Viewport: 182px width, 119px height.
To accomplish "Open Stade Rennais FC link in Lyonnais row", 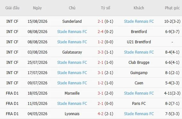I will coord(139,114).
